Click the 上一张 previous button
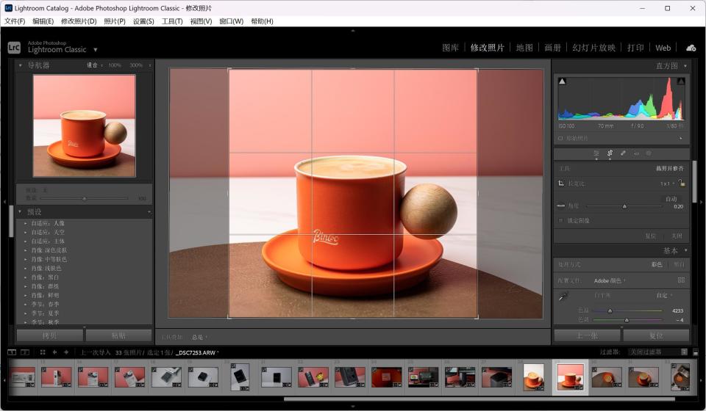The image size is (706, 411). 587,335
